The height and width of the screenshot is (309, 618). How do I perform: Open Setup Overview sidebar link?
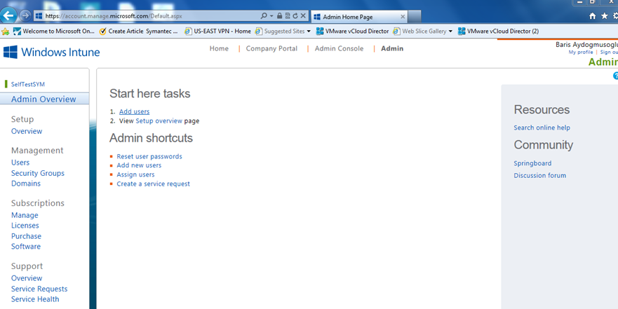tap(27, 131)
